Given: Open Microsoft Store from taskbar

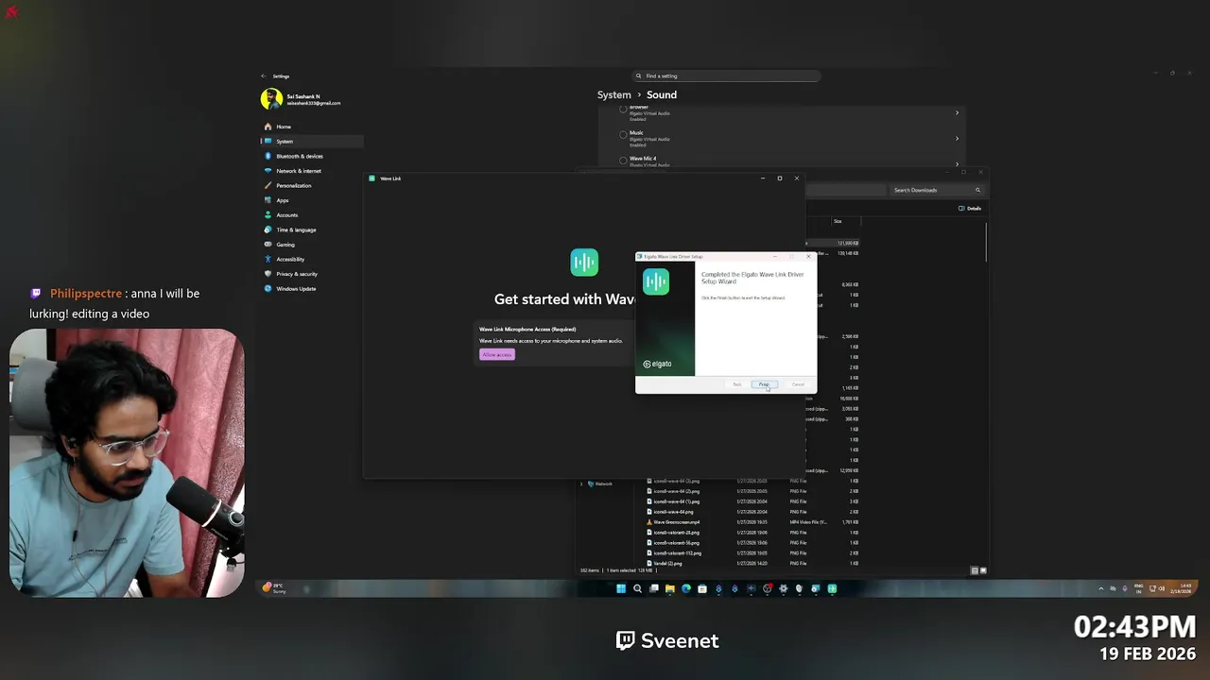Looking at the screenshot, I should point(702,588).
